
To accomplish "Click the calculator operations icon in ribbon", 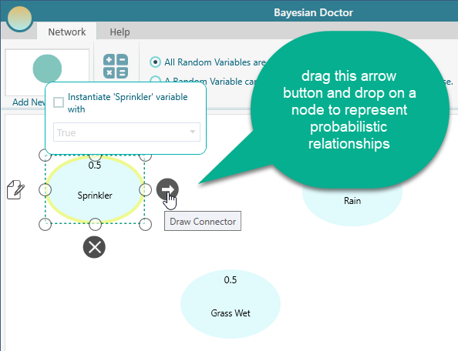I will (x=116, y=66).
